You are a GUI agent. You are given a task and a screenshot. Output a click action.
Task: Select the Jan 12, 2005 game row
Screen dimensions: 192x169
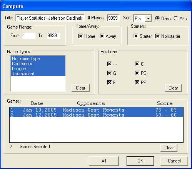[96, 115]
